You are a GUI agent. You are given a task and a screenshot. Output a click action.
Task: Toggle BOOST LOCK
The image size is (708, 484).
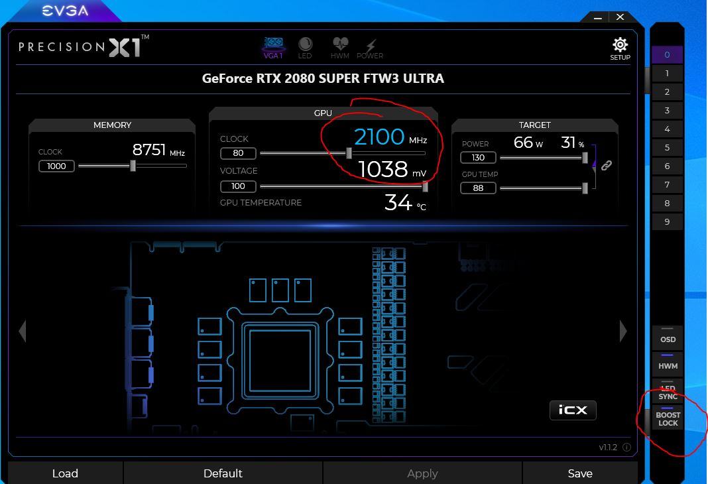[668, 418]
